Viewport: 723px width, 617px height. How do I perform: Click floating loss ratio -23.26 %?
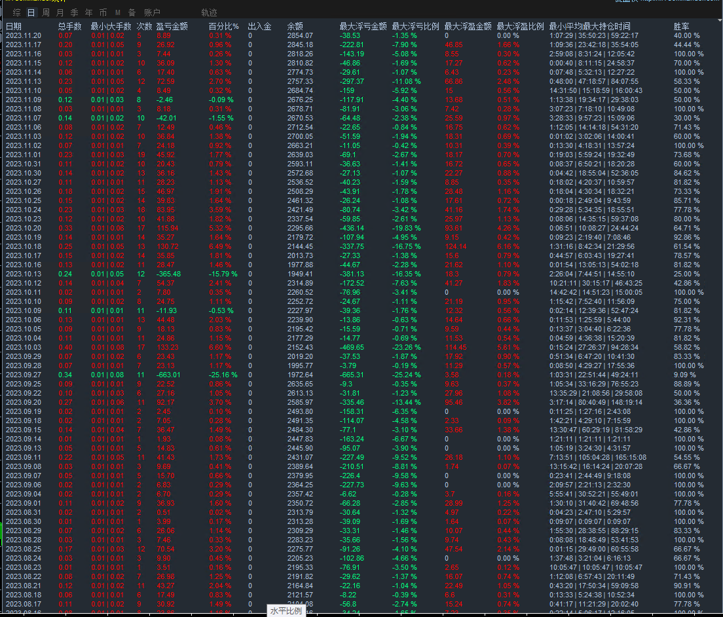(x=407, y=347)
